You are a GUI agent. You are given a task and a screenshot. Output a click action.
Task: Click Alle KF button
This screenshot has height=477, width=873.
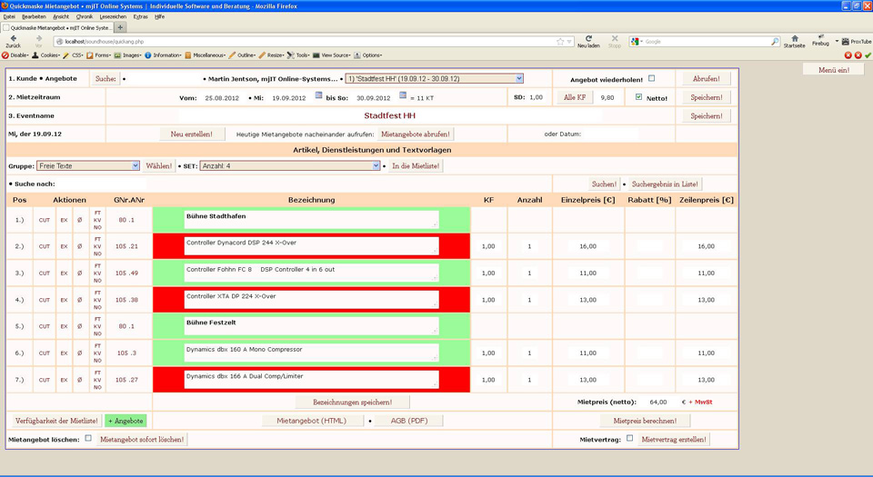(x=575, y=97)
